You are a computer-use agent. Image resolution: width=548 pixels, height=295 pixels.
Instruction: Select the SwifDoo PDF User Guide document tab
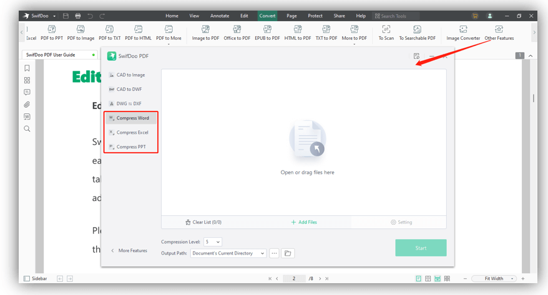click(59, 55)
